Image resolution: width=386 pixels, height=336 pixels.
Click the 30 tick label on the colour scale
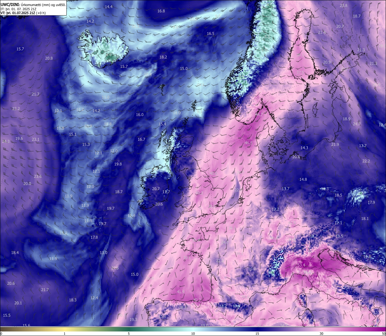[321, 334]
